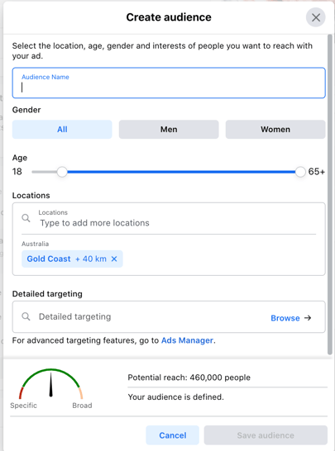335x451 pixels.
Task: Remove Gold Coast location chip
Action: tap(114, 259)
